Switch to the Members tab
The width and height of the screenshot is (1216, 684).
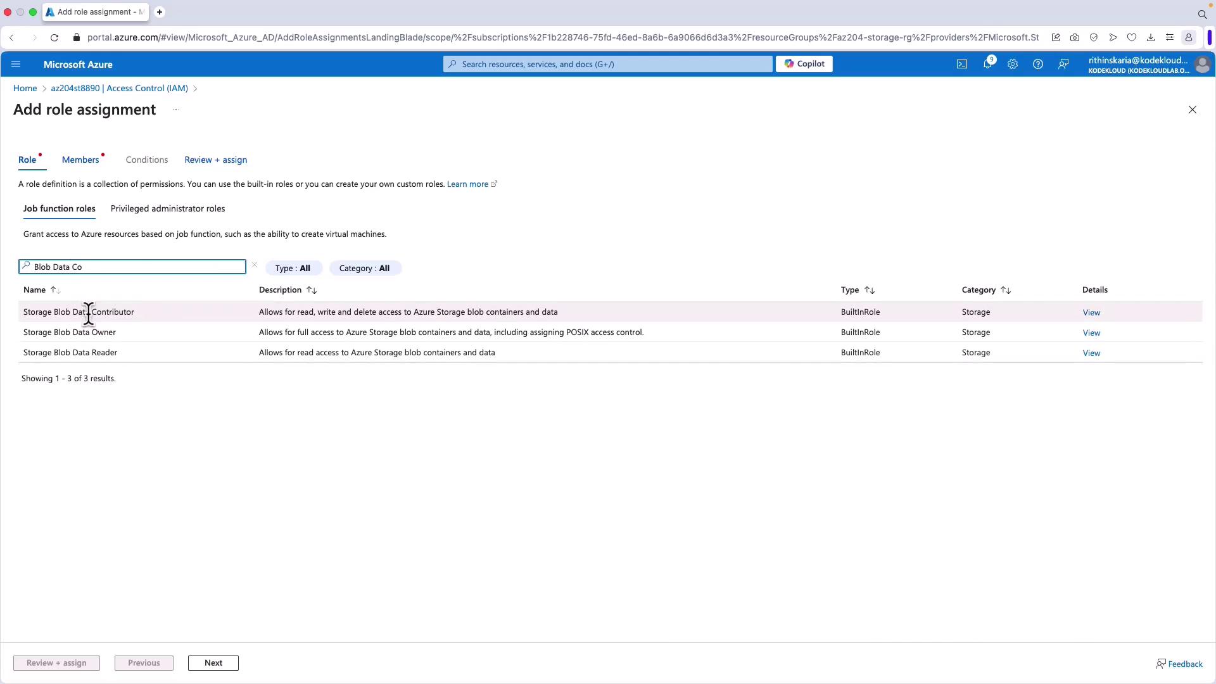pos(80,160)
